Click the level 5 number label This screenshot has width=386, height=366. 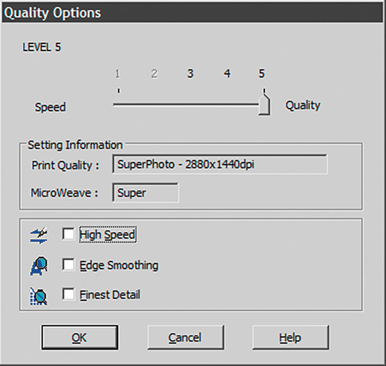pyautogui.click(x=262, y=73)
